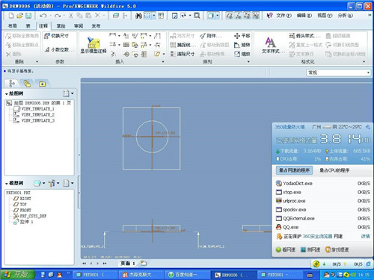
Task: Click the Open file folder icon
Action: click(x=19, y=16)
